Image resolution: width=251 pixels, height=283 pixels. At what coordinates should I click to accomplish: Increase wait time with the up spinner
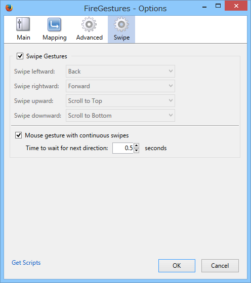point(137,146)
